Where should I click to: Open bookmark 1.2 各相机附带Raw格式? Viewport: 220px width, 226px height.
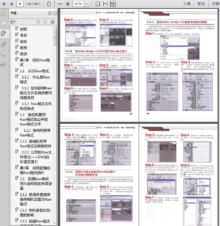click(34, 119)
